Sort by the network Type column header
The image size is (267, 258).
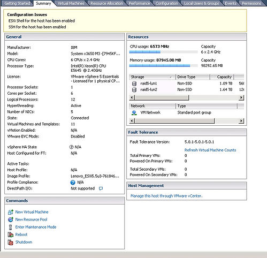207,106
